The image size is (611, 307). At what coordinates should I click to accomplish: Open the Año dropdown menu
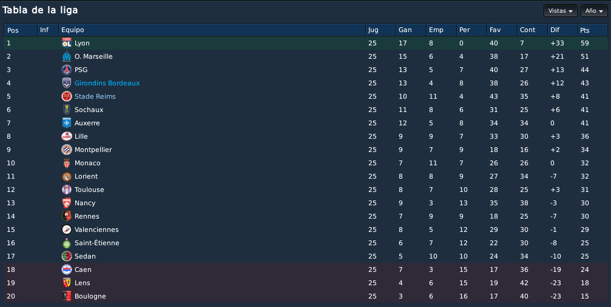[594, 11]
